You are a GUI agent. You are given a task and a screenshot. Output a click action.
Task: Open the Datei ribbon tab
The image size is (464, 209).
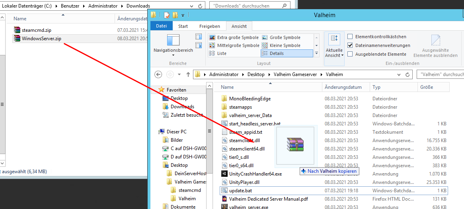[162, 26]
